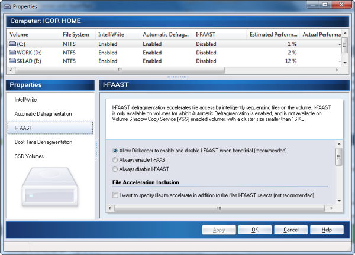
Task: Click the 2 % estimated performance value
Action: click(292, 53)
